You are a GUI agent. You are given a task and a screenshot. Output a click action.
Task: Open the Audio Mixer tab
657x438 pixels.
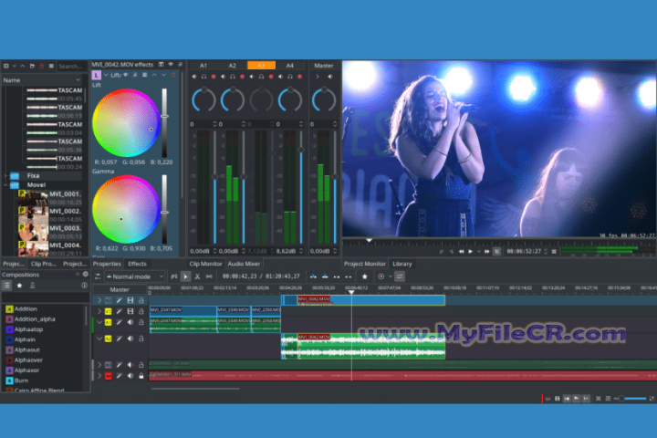[244, 264]
